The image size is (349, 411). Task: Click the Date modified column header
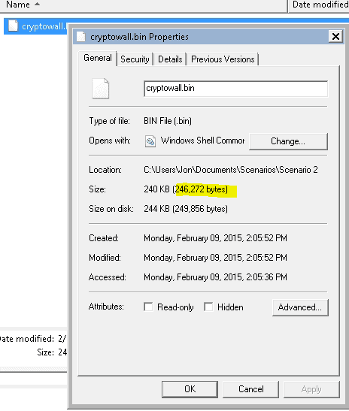319,5
